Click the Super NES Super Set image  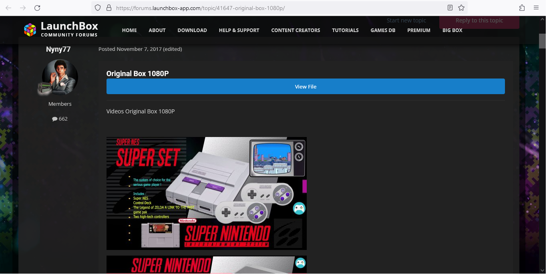206,193
